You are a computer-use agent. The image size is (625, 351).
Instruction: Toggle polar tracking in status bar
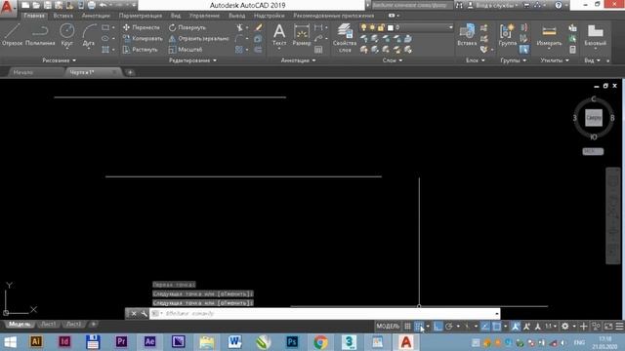coord(449,327)
